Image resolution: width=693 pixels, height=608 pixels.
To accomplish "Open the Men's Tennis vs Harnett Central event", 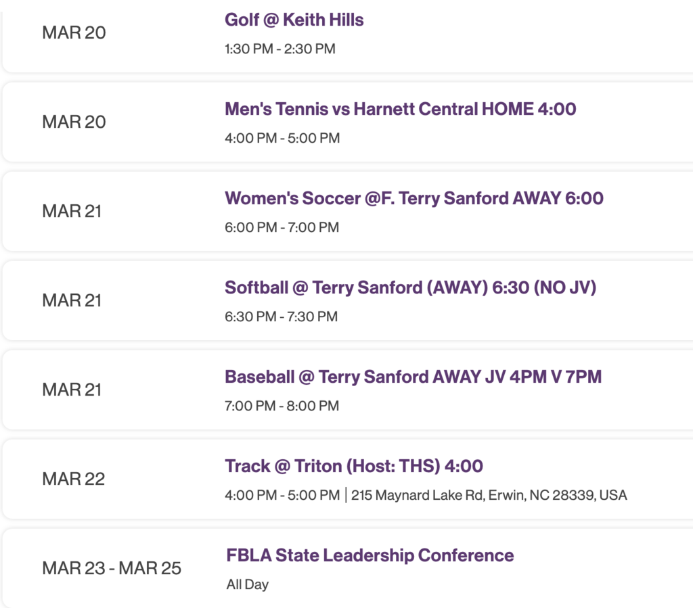I will 401,109.
